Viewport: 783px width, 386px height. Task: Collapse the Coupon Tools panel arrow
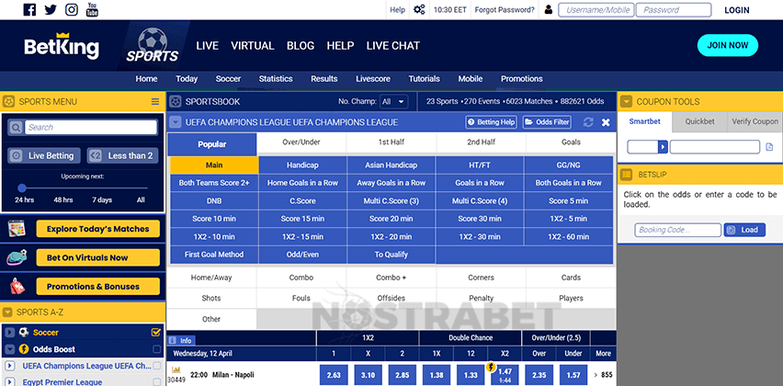626,102
